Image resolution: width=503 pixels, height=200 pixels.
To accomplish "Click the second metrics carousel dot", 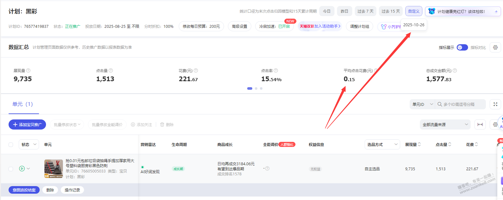I will 256,88.
